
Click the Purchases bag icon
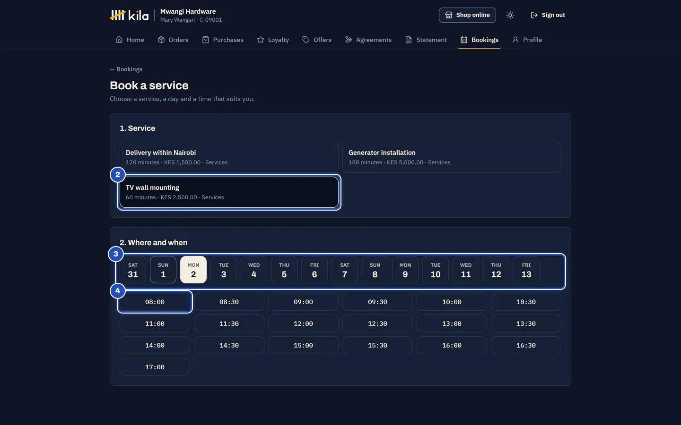pos(206,40)
